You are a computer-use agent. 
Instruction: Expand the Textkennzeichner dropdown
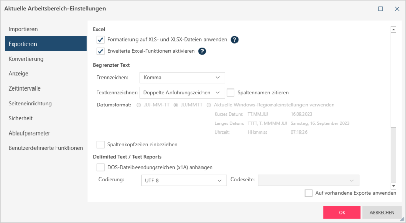182,93
